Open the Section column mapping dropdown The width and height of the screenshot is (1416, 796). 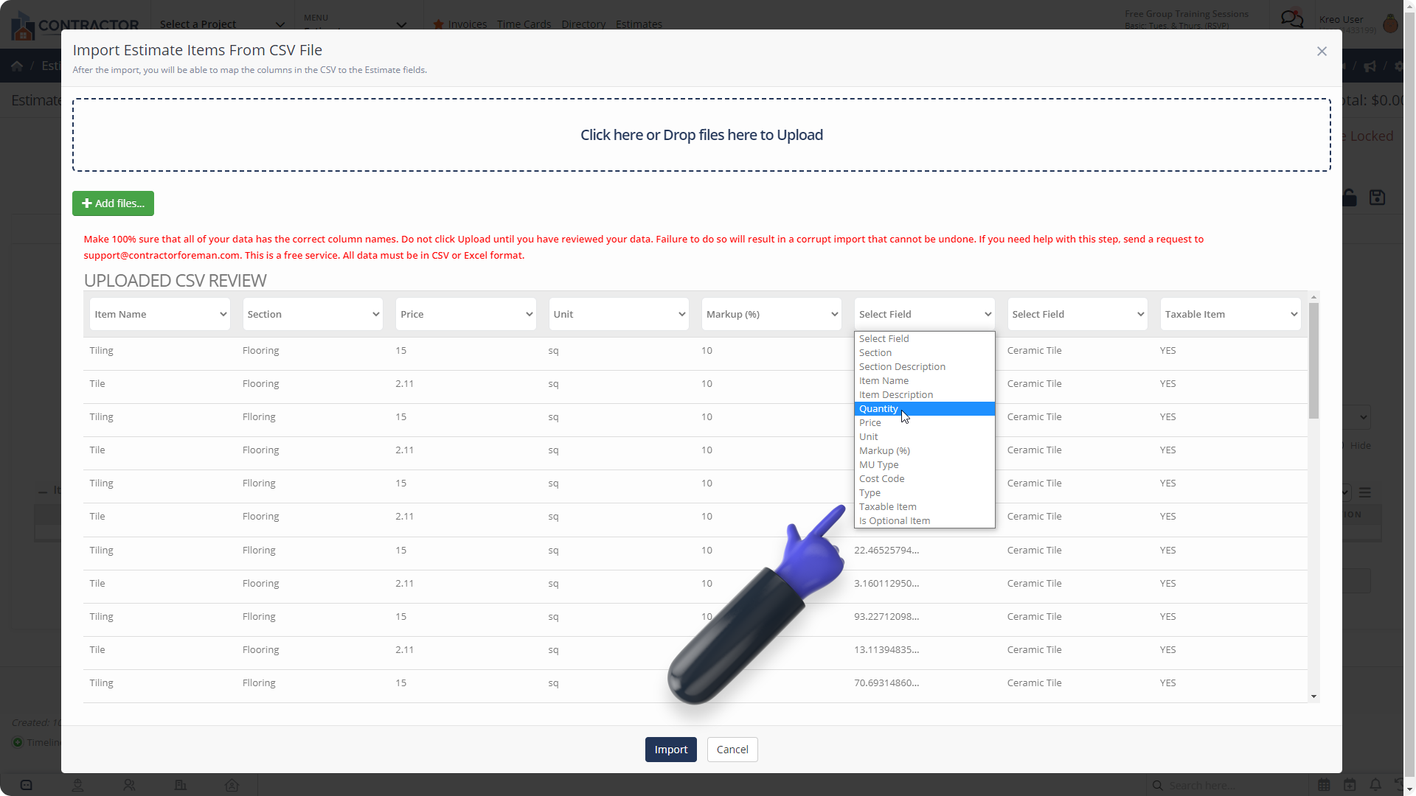coord(313,314)
